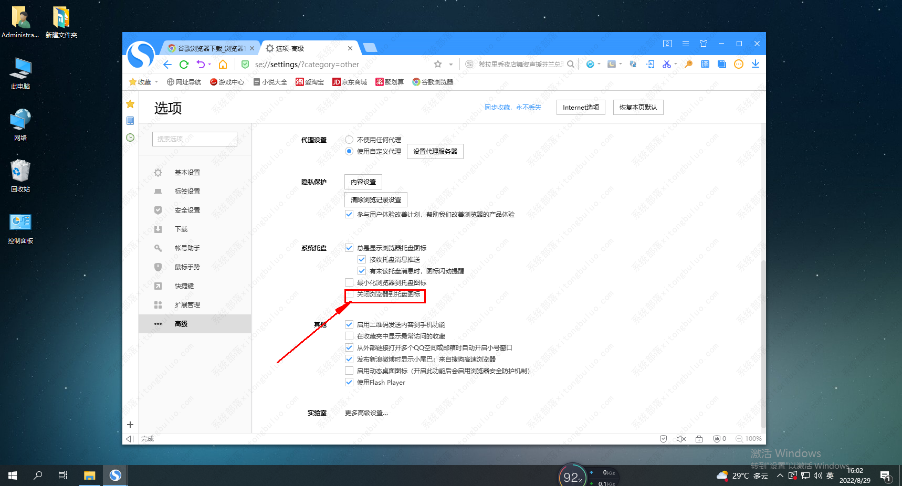Check 最小化浏览器到托盘图标 checkbox
This screenshot has width=902, height=486.
click(349, 282)
